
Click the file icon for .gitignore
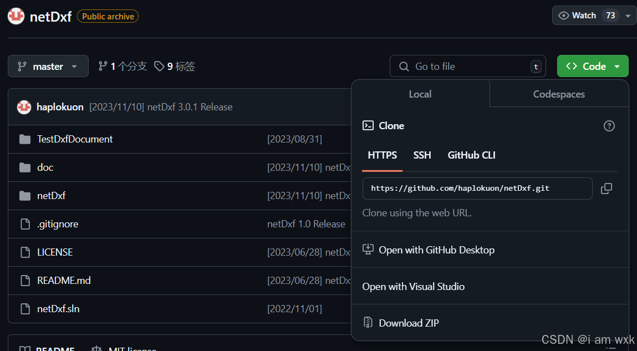(25, 224)
